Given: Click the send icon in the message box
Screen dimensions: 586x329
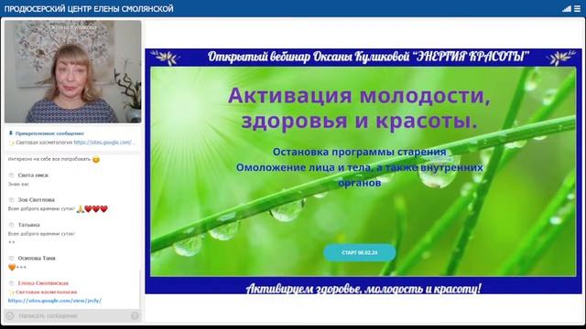Looking at the screenshot, I should 135,316.
